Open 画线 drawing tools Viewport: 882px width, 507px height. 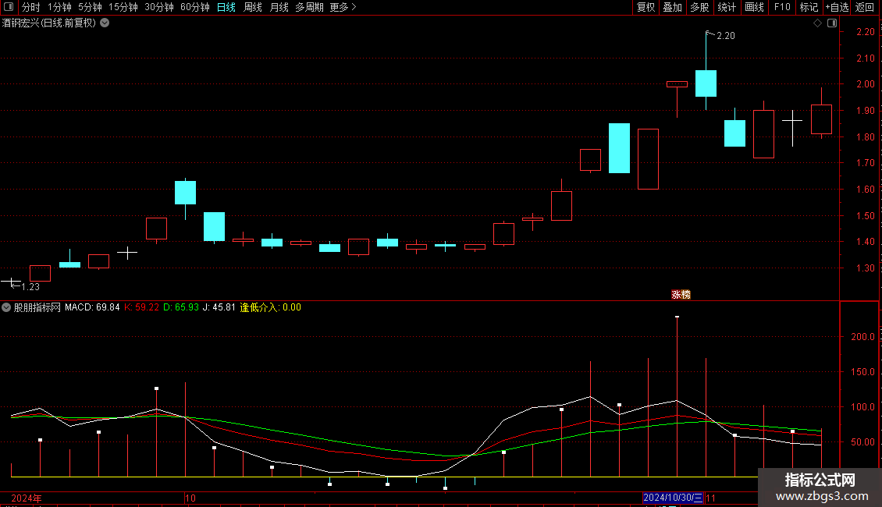[754, 7]
